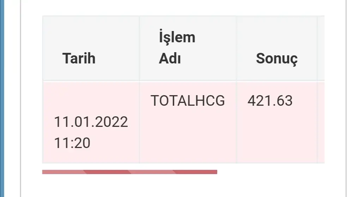357x197 pixels.
Task: Click the blue strip at the left edge
Action: point(2,99)
